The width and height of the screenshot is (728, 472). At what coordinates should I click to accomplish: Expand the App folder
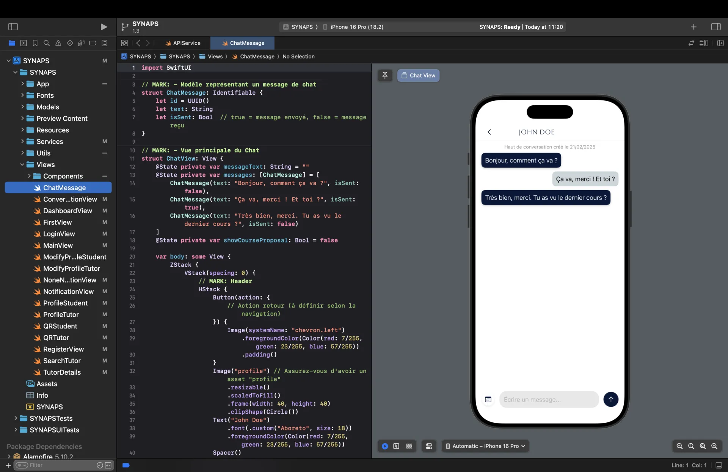coord(22,84)
